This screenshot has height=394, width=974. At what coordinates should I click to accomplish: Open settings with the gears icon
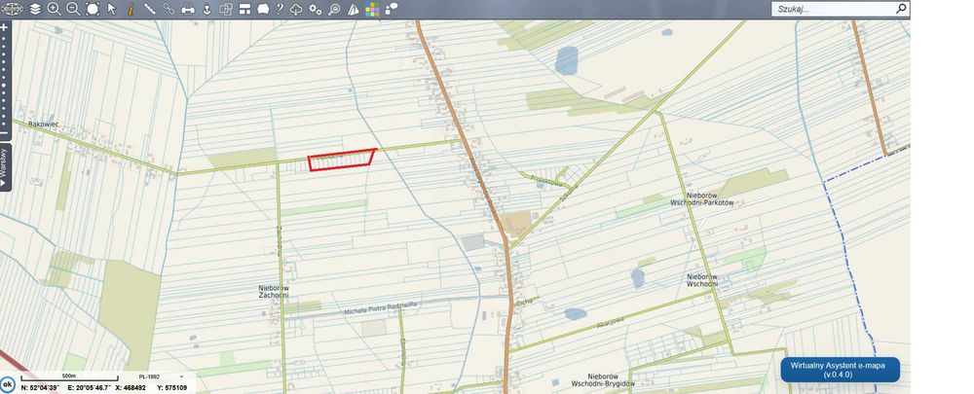pos(316,9)
